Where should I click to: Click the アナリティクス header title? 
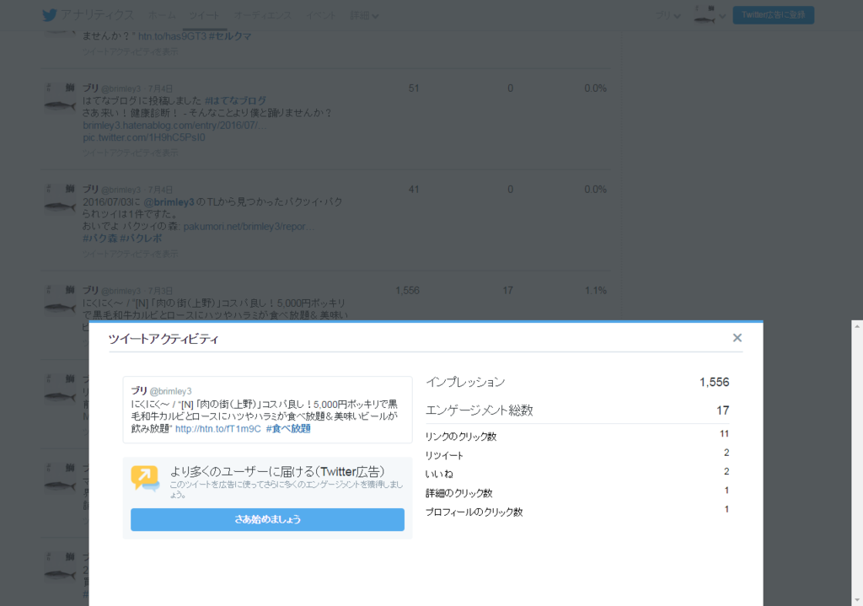click(x=97, y=15)
